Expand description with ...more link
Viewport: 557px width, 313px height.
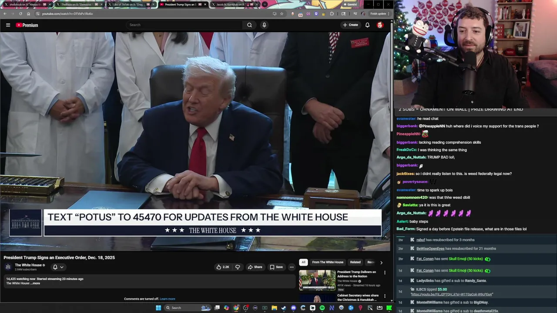coord(35,283)
